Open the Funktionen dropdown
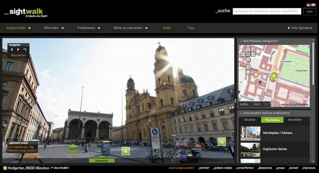Image resolution: width=319 pixels, height=173 pixels. pyautogui.click(x=89, y=28)
